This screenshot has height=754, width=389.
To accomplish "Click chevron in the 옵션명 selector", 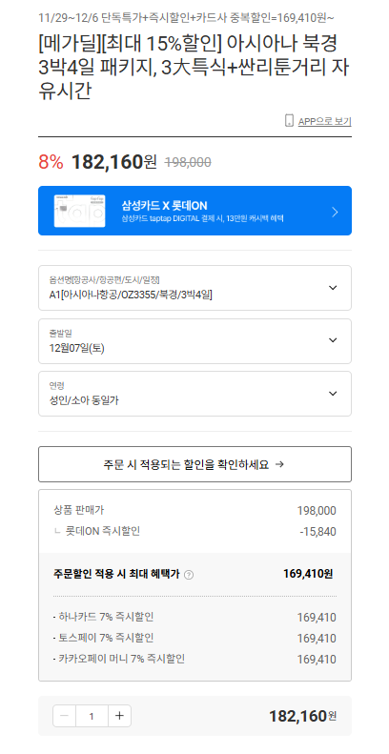I will pos(333,288).
